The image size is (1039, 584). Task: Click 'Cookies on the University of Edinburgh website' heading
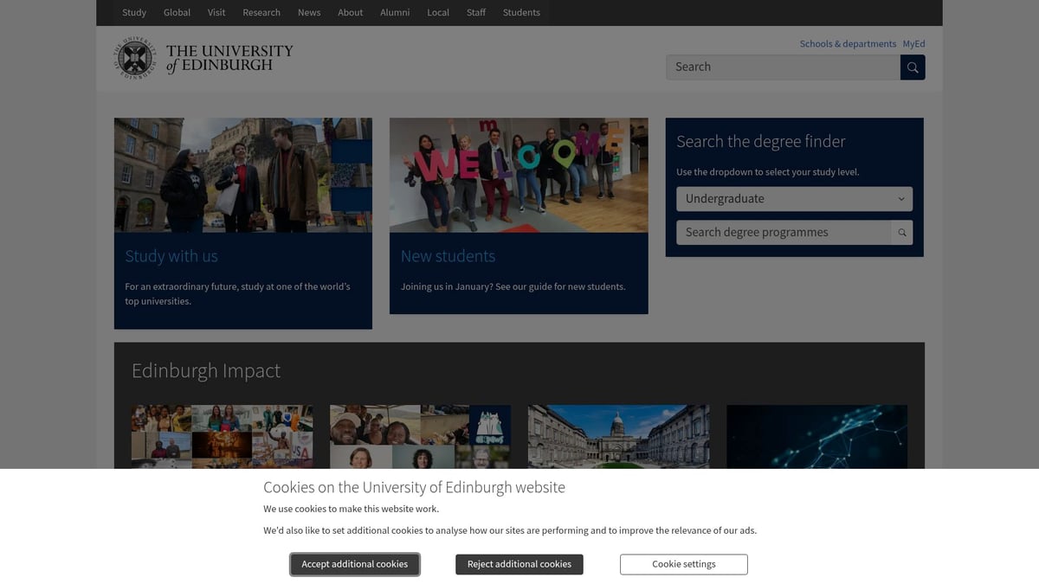point(414,487)
